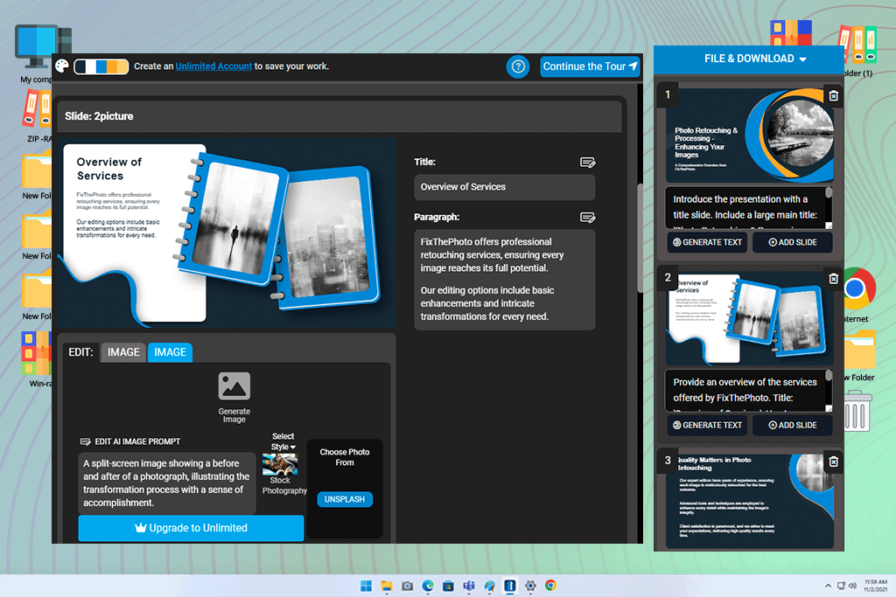Open Google Chrome from taskbar
This screenshot has width=896, height=597.
[551, 586]
